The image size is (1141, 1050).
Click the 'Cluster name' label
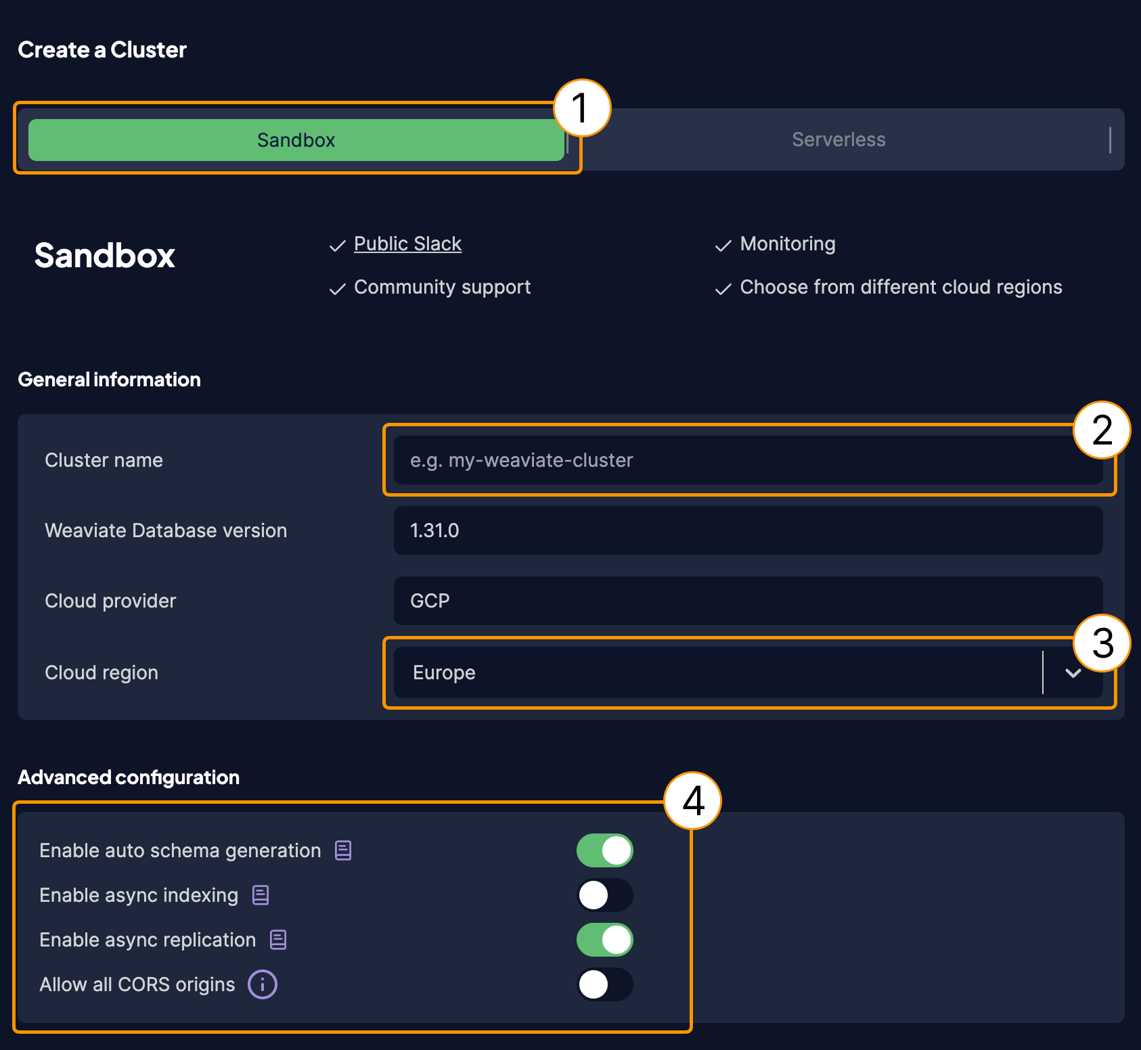pyautogui.click(x=104, y=460)
